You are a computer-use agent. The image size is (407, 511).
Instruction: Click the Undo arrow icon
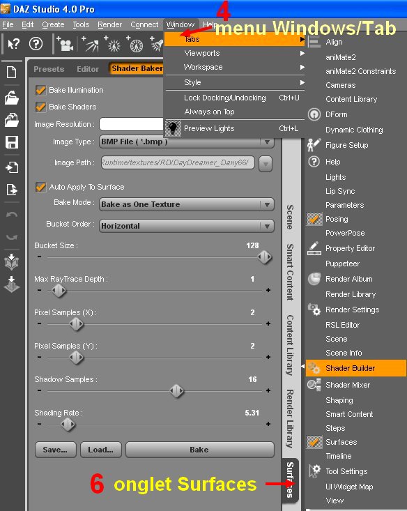point(12,214)
